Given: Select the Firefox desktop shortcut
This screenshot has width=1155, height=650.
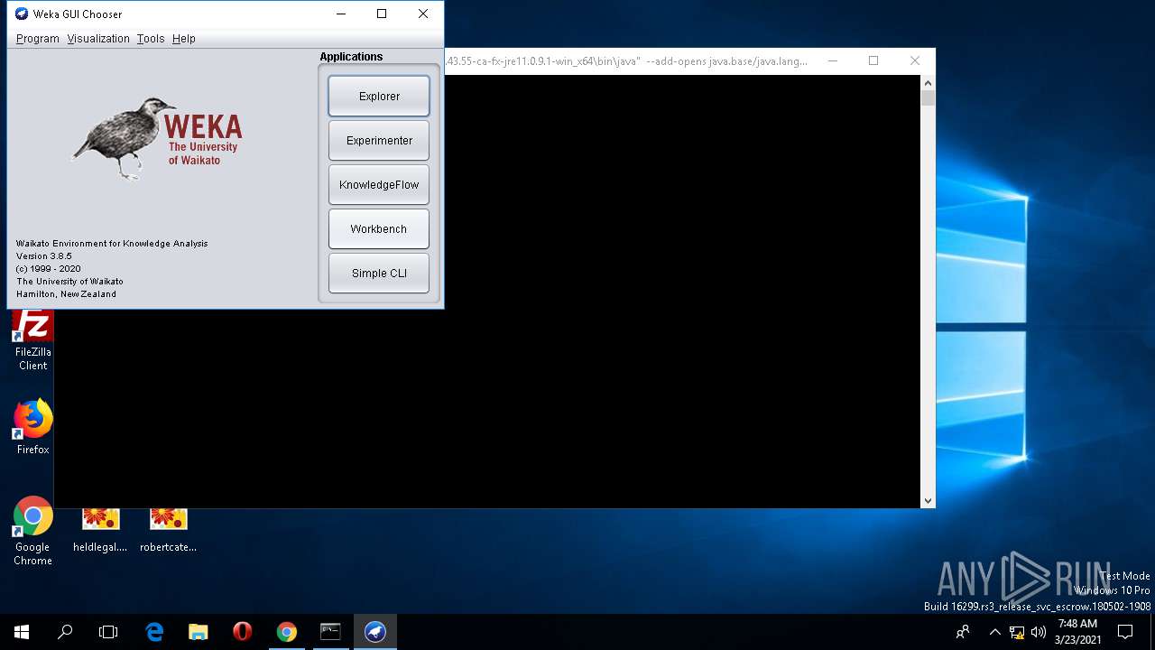Looking at the screenshot, I should [33, 428].
